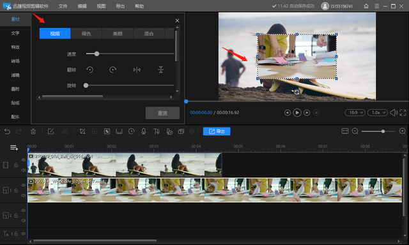409x245 pixels.
Task: Open the 编辑 menu
Action: coord(82,6)
